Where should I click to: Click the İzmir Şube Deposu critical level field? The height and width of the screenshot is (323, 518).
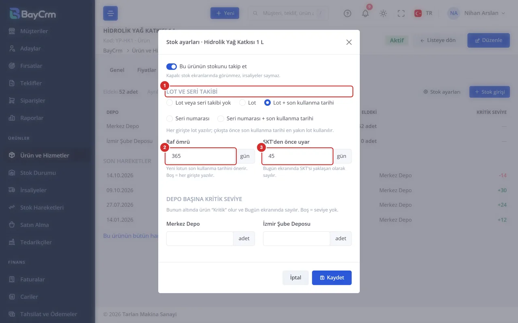point(297,239)
